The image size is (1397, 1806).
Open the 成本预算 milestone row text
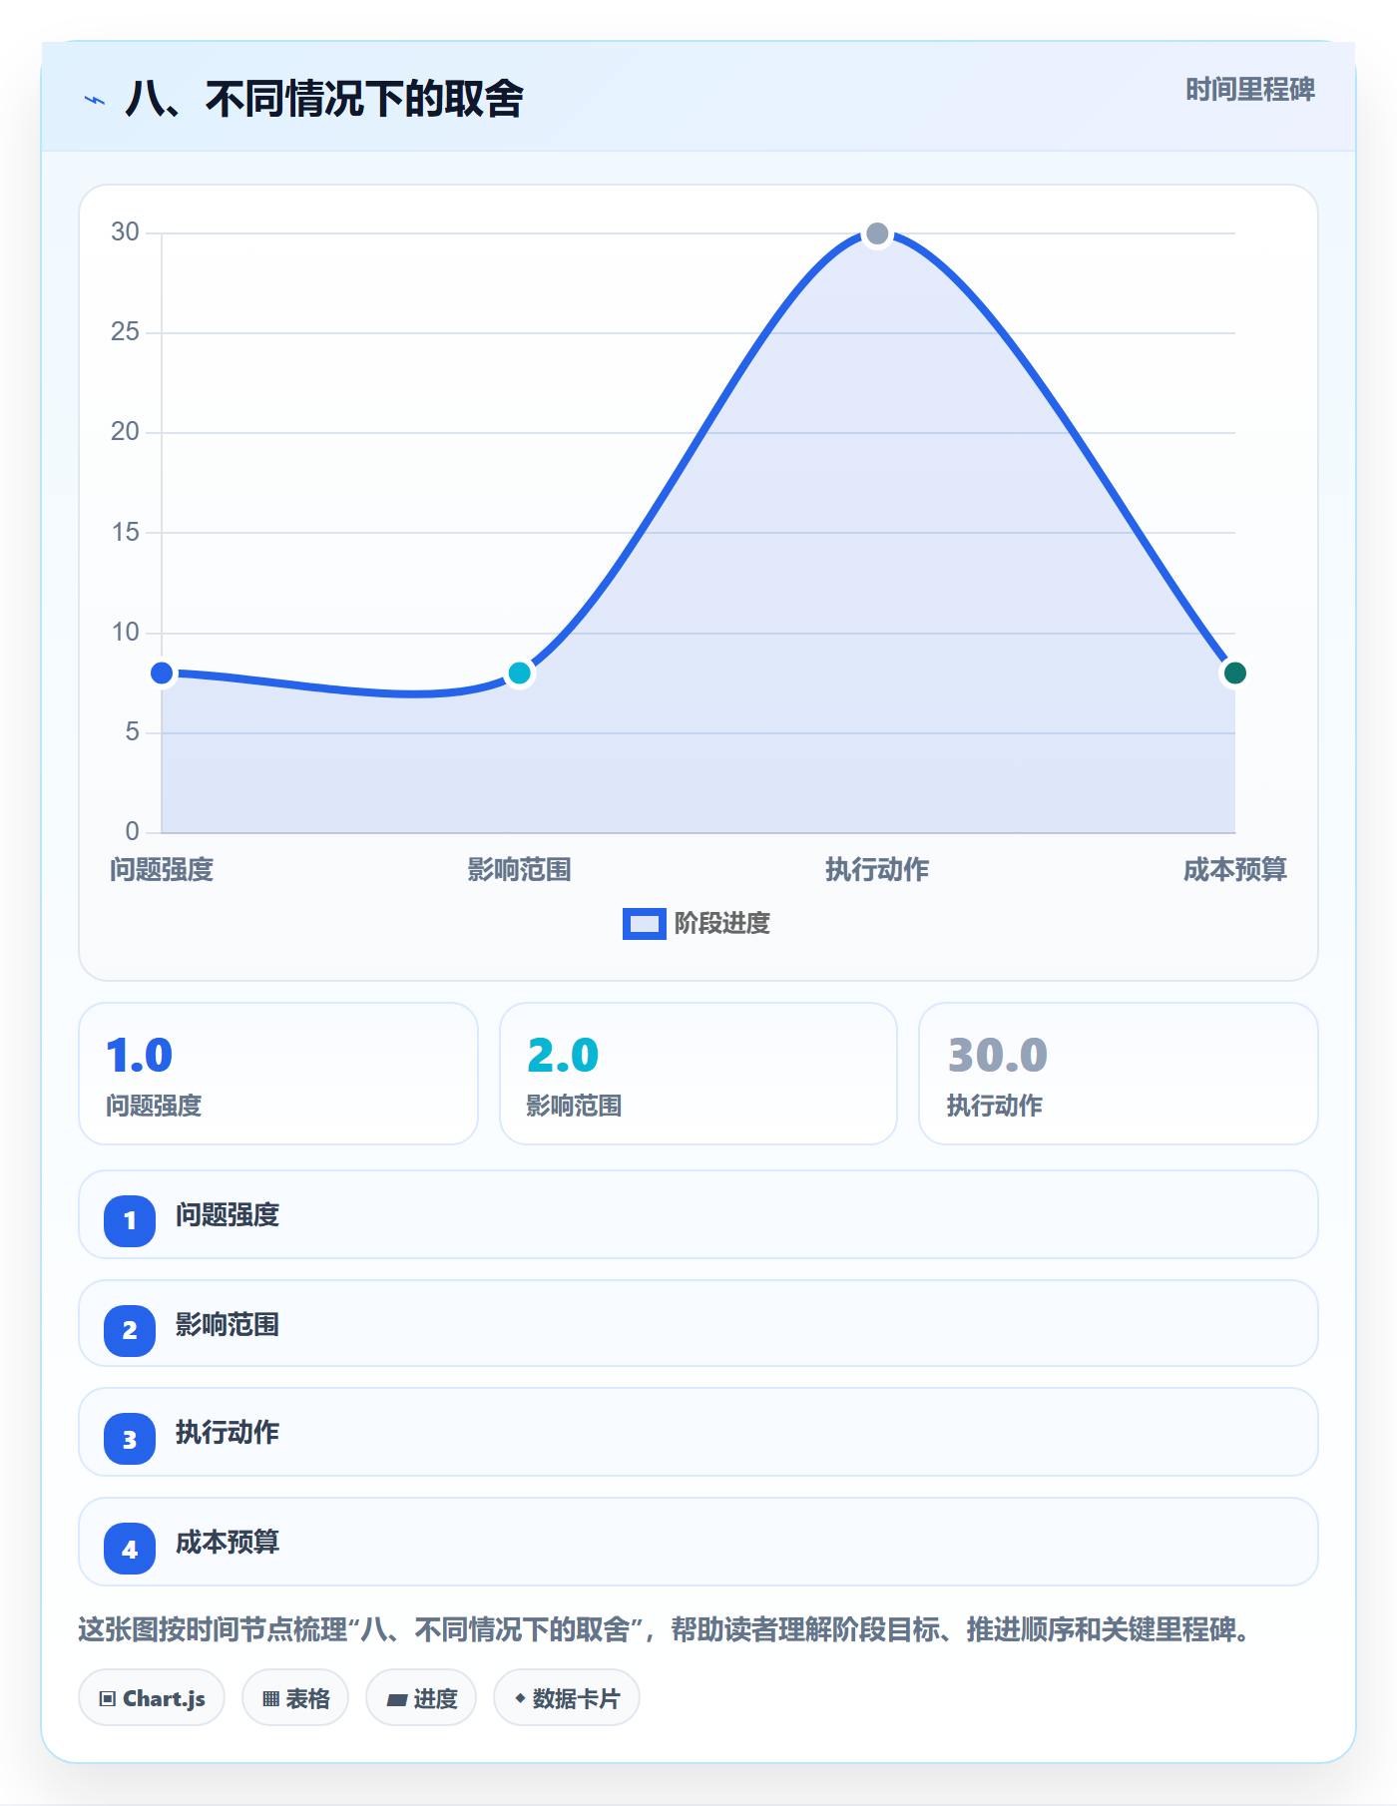coord(228,1543)
